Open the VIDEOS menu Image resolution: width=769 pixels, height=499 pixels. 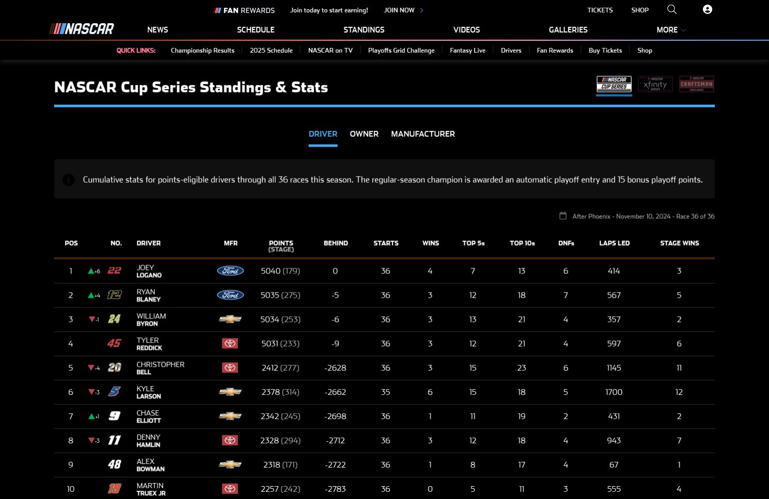click(x=467, y=30)
